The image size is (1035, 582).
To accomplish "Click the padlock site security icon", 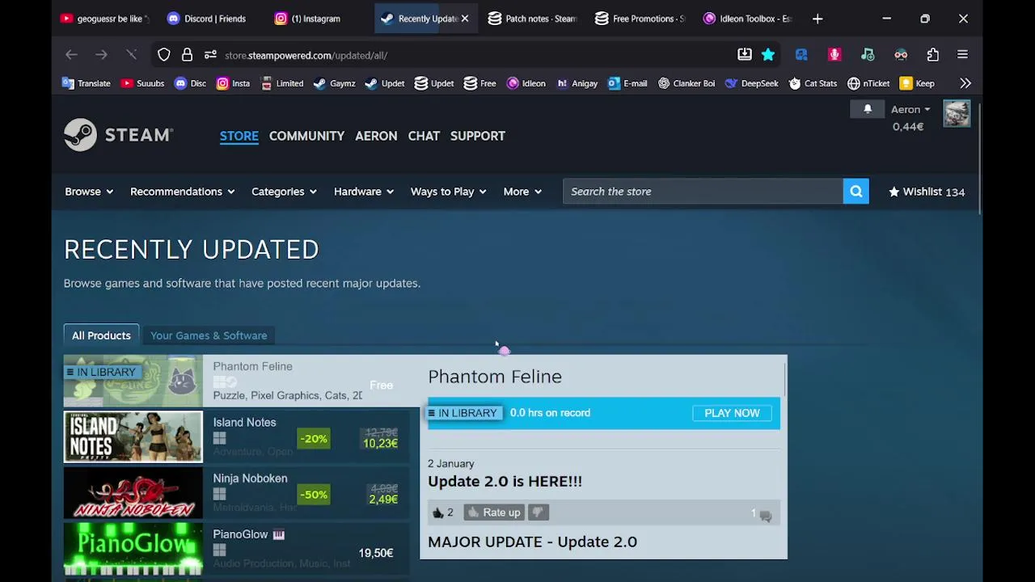I will tap(187, 55).
